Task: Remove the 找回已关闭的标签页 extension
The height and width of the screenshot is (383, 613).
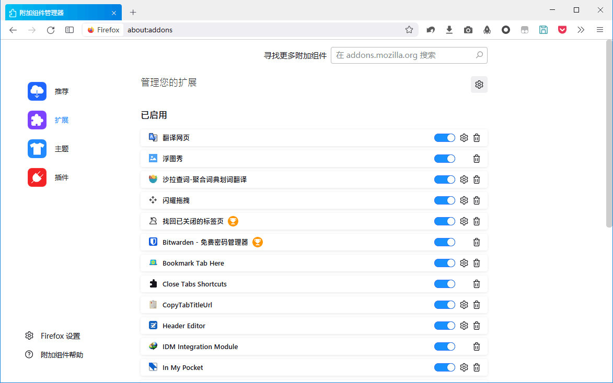Action: 477,221
